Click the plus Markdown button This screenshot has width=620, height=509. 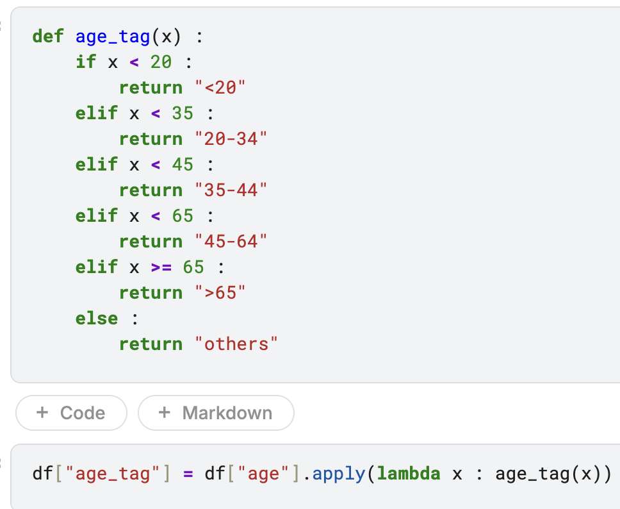[x=216, y=413]
